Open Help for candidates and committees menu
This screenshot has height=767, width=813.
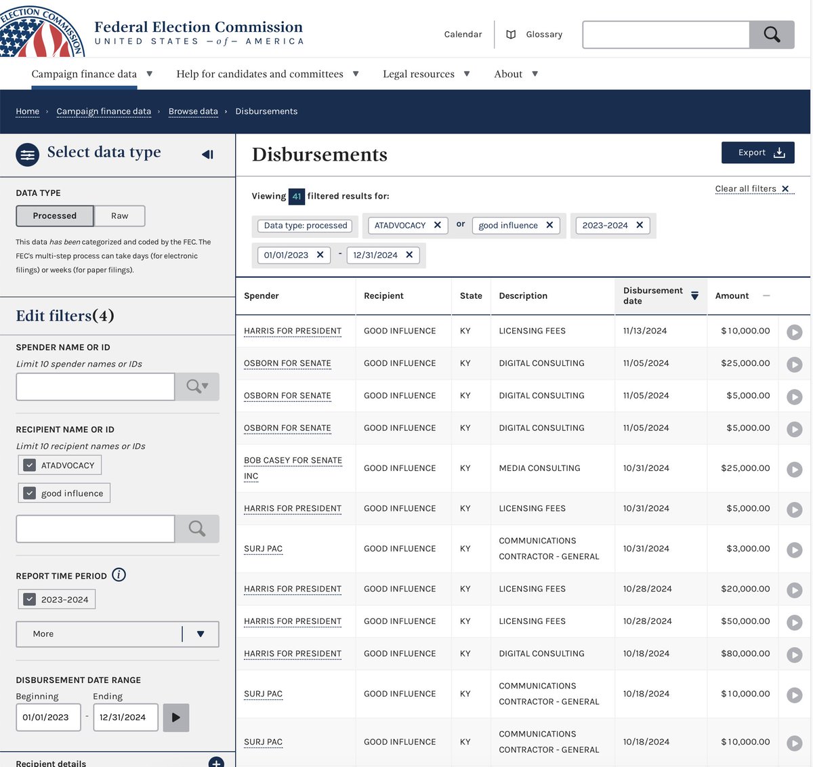pos(268,74)
